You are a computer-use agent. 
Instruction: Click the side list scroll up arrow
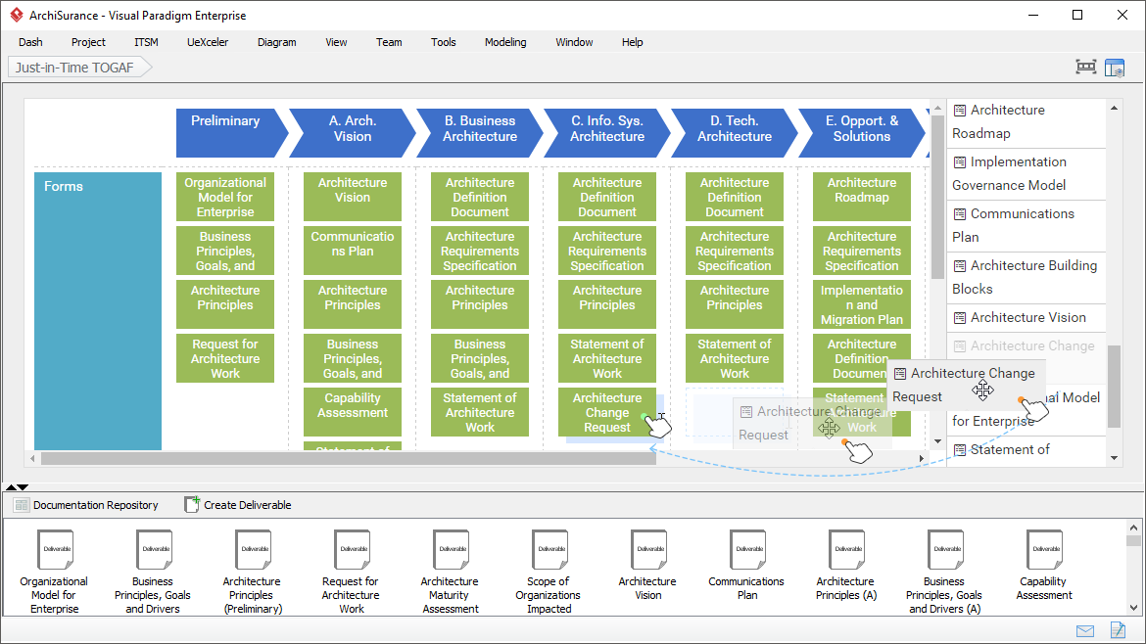1114,108
